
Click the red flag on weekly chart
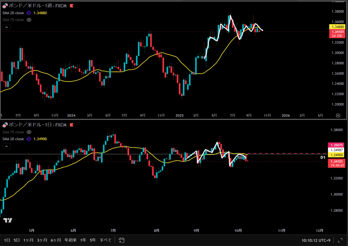(x=71, y=6)
